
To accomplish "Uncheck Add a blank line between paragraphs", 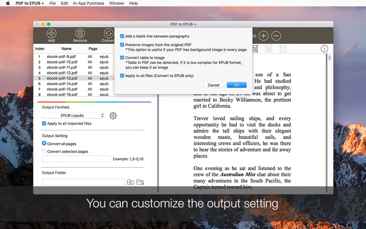I will tap(122, 36).
